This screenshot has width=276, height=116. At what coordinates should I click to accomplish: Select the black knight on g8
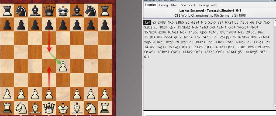pos(91,10)
